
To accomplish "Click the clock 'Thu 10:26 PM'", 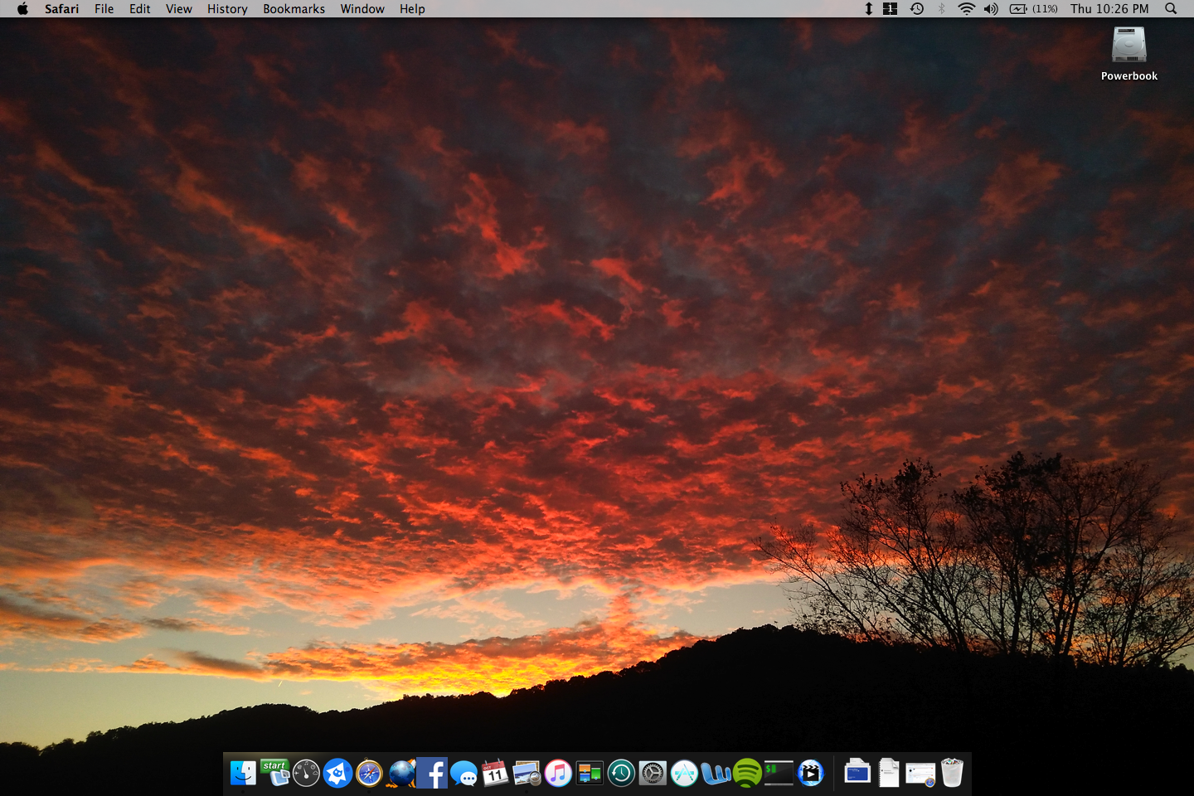I will 1109,9.
